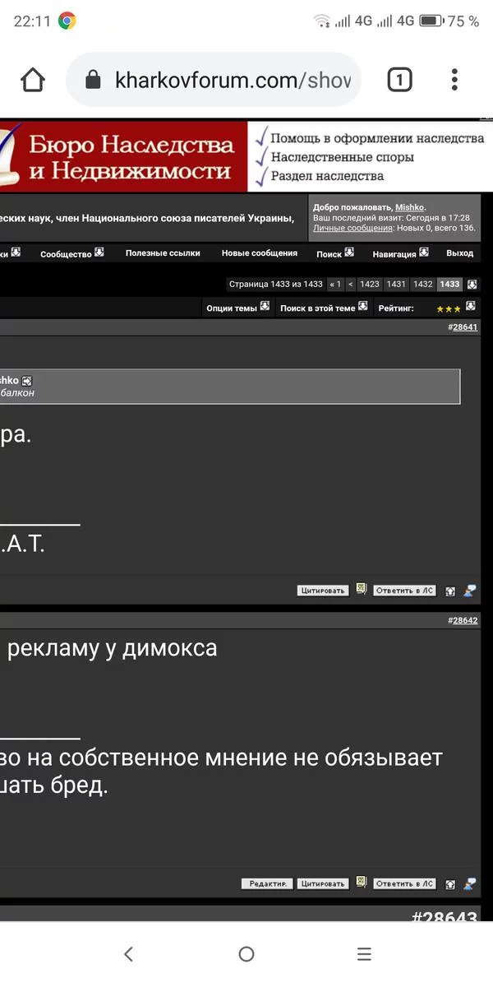Select current page 1433
Screen dimensions: 493x987
pyautogui.click(x=449, y=284)
